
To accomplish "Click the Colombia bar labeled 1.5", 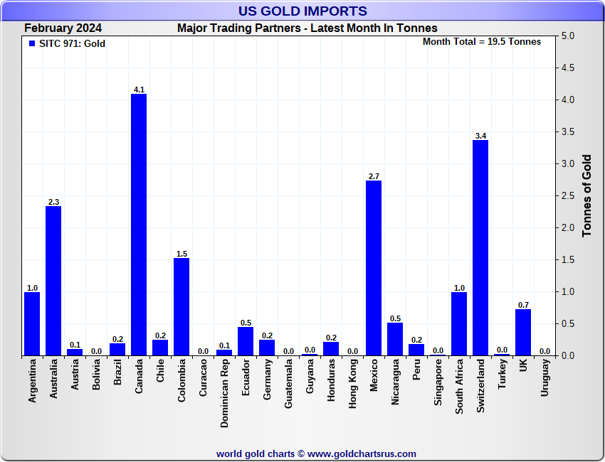I will [x=181, y=307].
